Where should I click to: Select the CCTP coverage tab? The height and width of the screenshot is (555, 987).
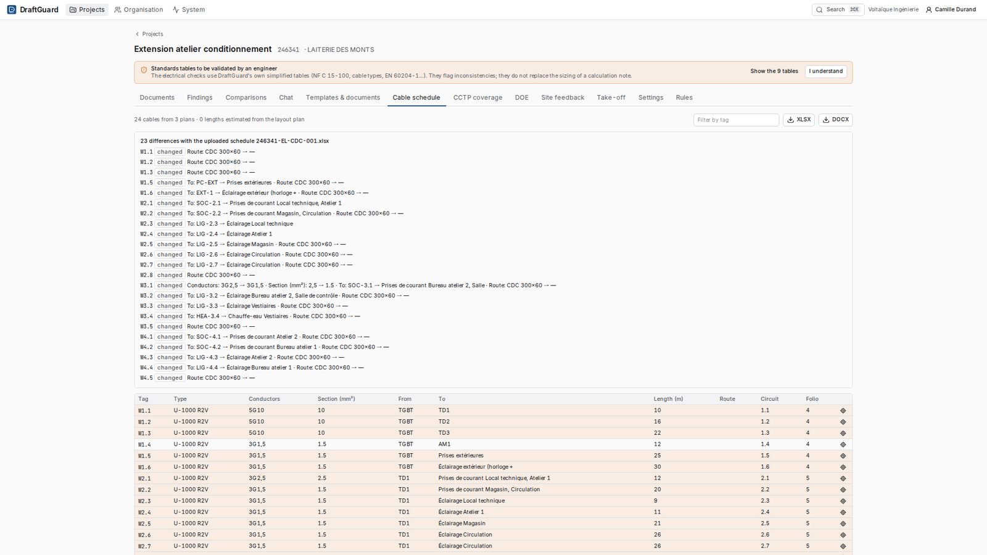(x=477, y=97)
